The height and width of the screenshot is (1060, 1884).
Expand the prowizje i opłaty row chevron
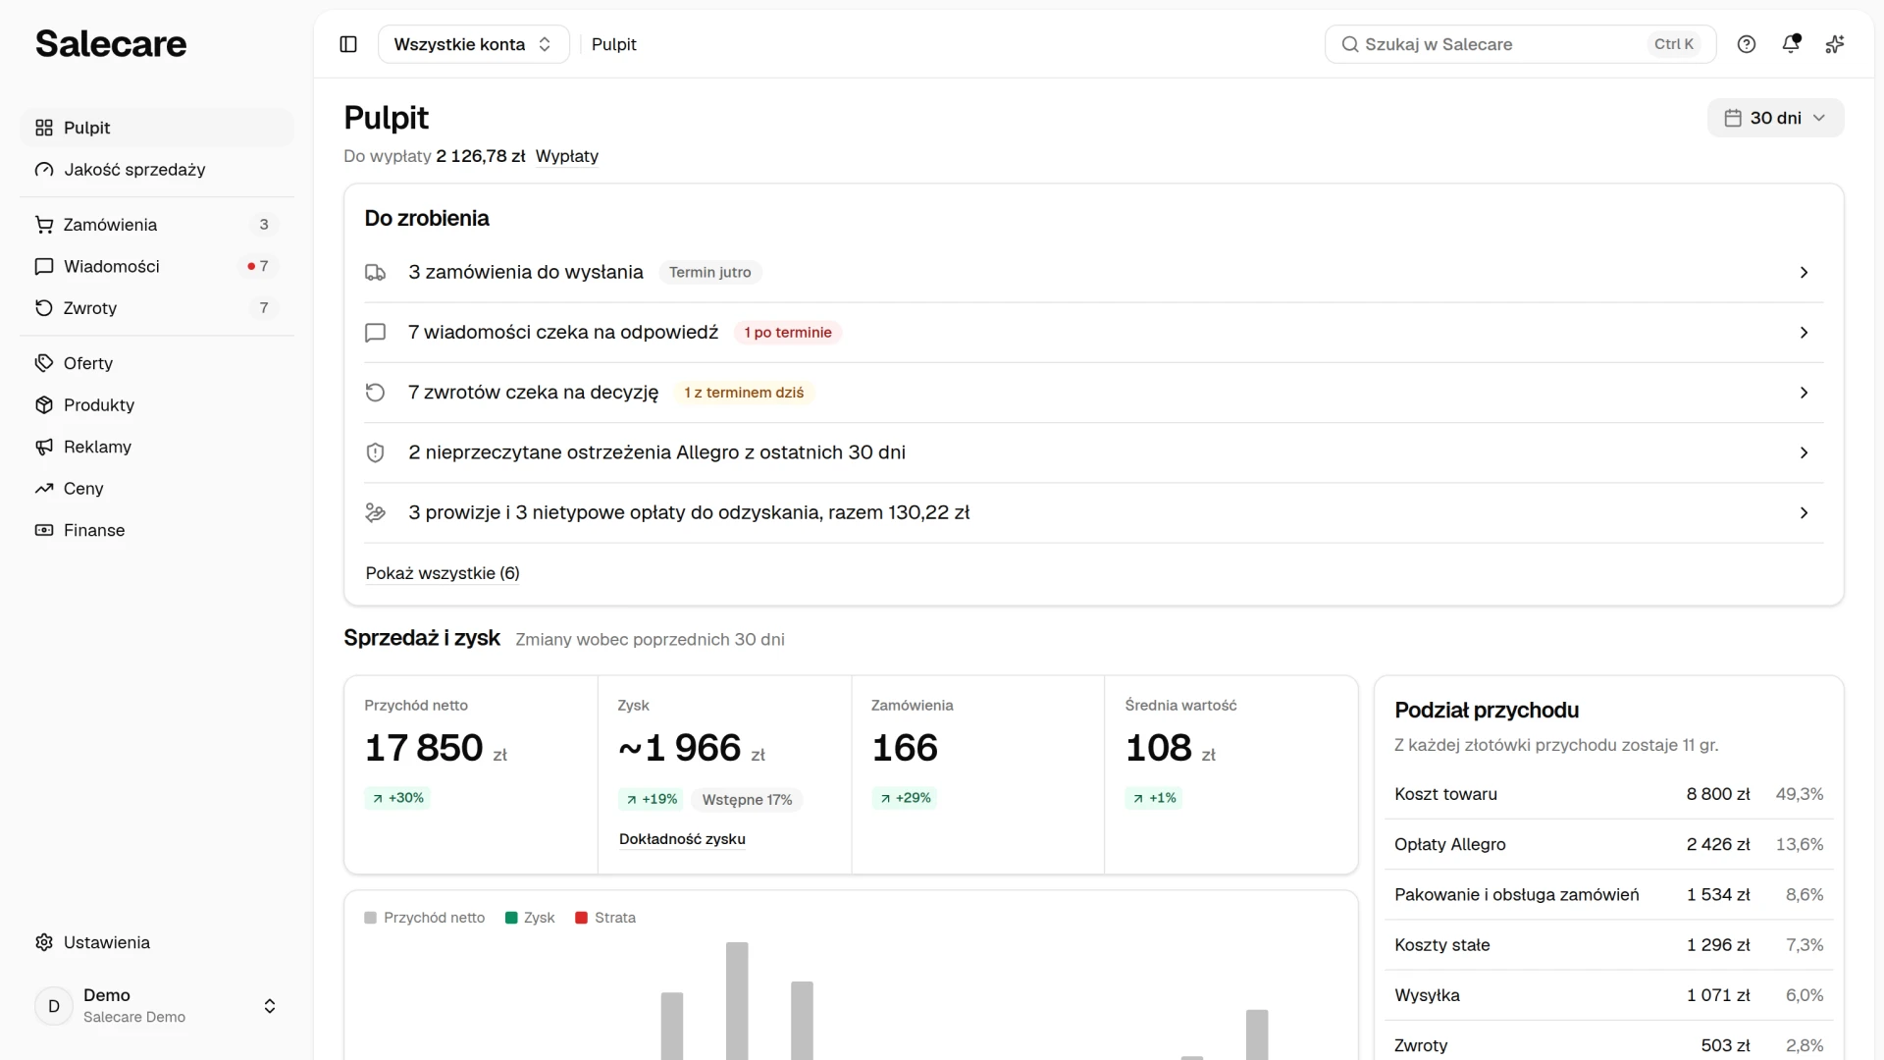point(1804,512)
